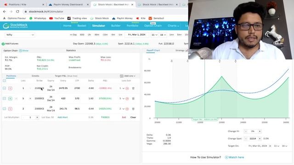Click the StockMock logo
The height and width of the screenshot is (165, 294).
pos(15,26)
